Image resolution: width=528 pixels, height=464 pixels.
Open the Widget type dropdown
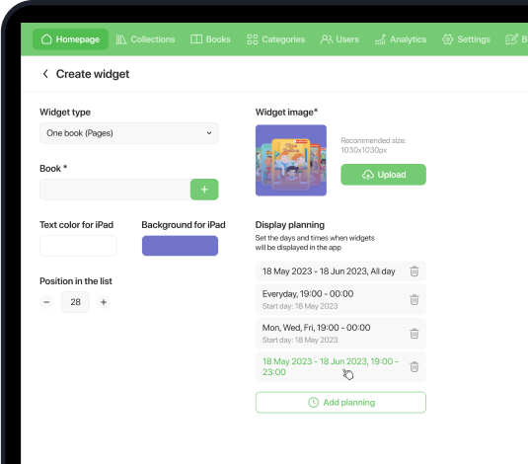(129, 133)
